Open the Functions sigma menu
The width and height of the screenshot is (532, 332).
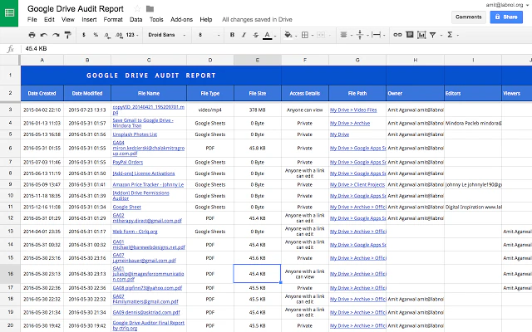(450, 35)
